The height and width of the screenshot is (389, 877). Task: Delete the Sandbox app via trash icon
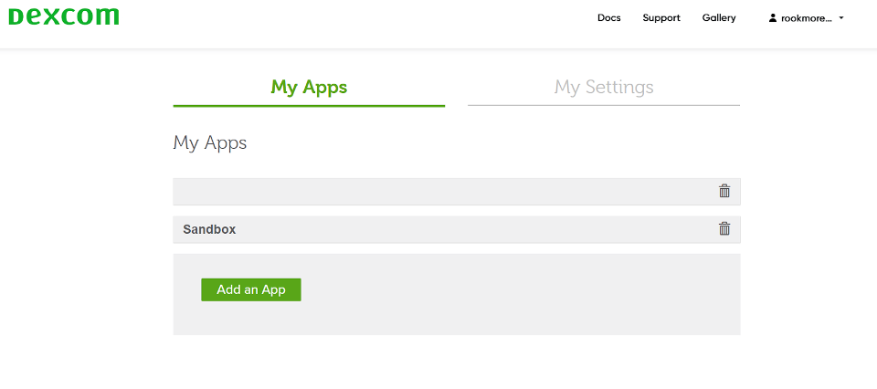point(724,229)
